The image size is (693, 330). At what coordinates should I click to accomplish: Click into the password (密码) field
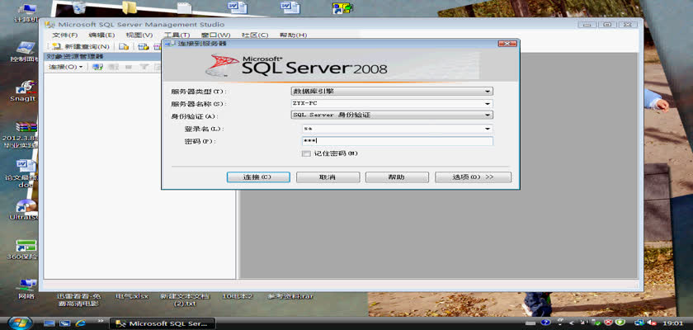pos(397,141)
